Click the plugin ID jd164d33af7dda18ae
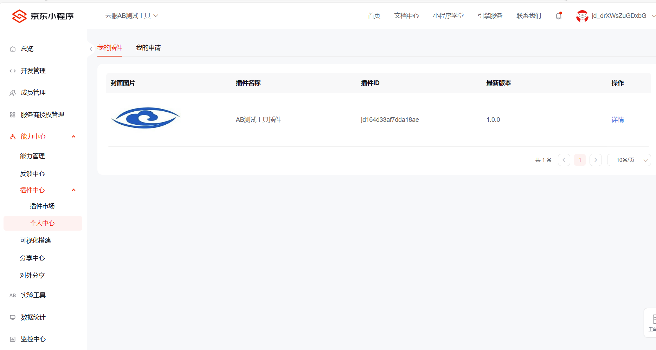The height and width of the screenshot is (350, 656). pos(390,120)
